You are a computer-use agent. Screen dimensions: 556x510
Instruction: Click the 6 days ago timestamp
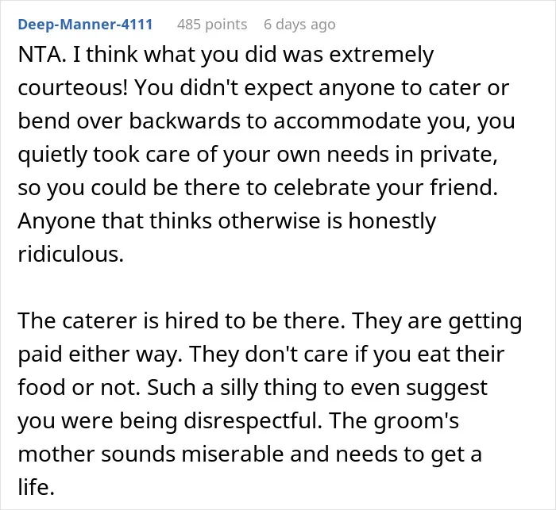point(299,25)
